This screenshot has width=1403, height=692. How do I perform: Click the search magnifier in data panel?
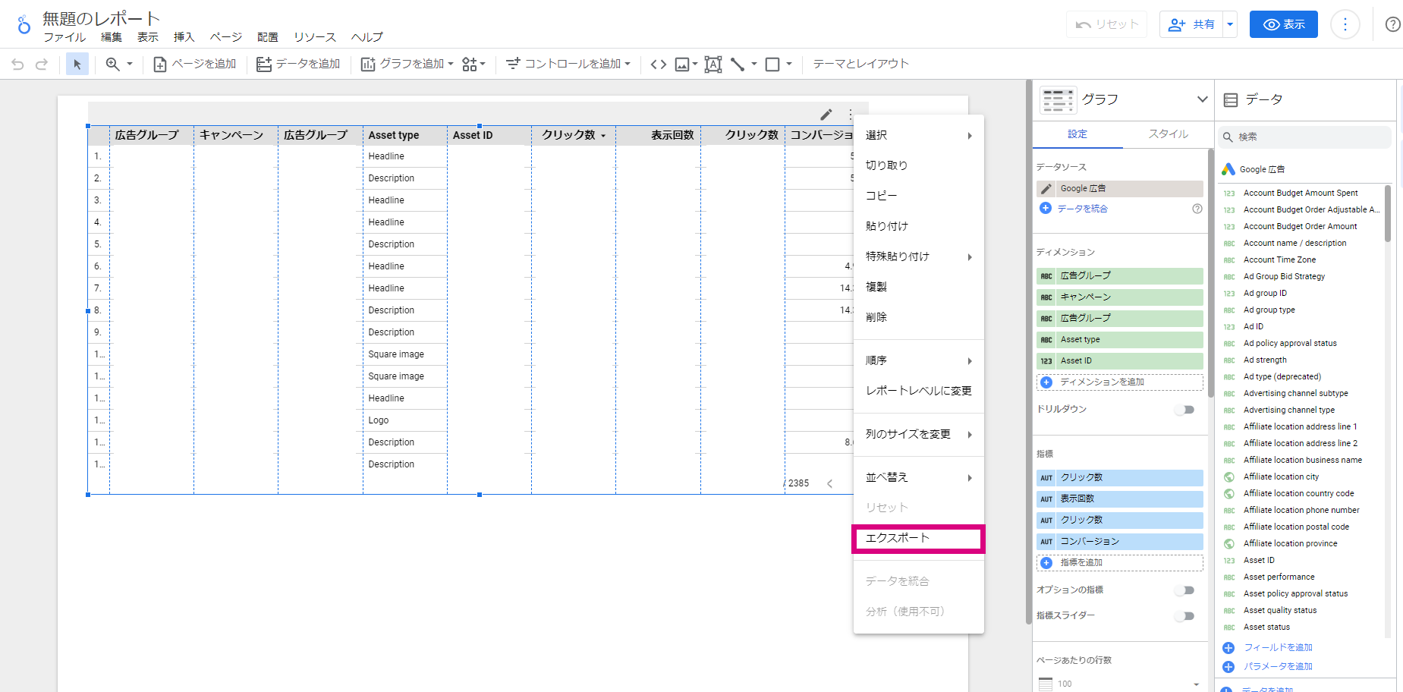tap(1227, 137)
